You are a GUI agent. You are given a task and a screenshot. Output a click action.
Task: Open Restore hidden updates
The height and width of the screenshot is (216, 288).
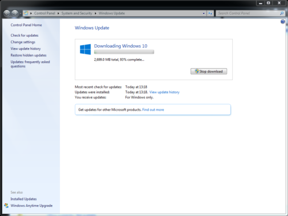click(x=28, y=55)
